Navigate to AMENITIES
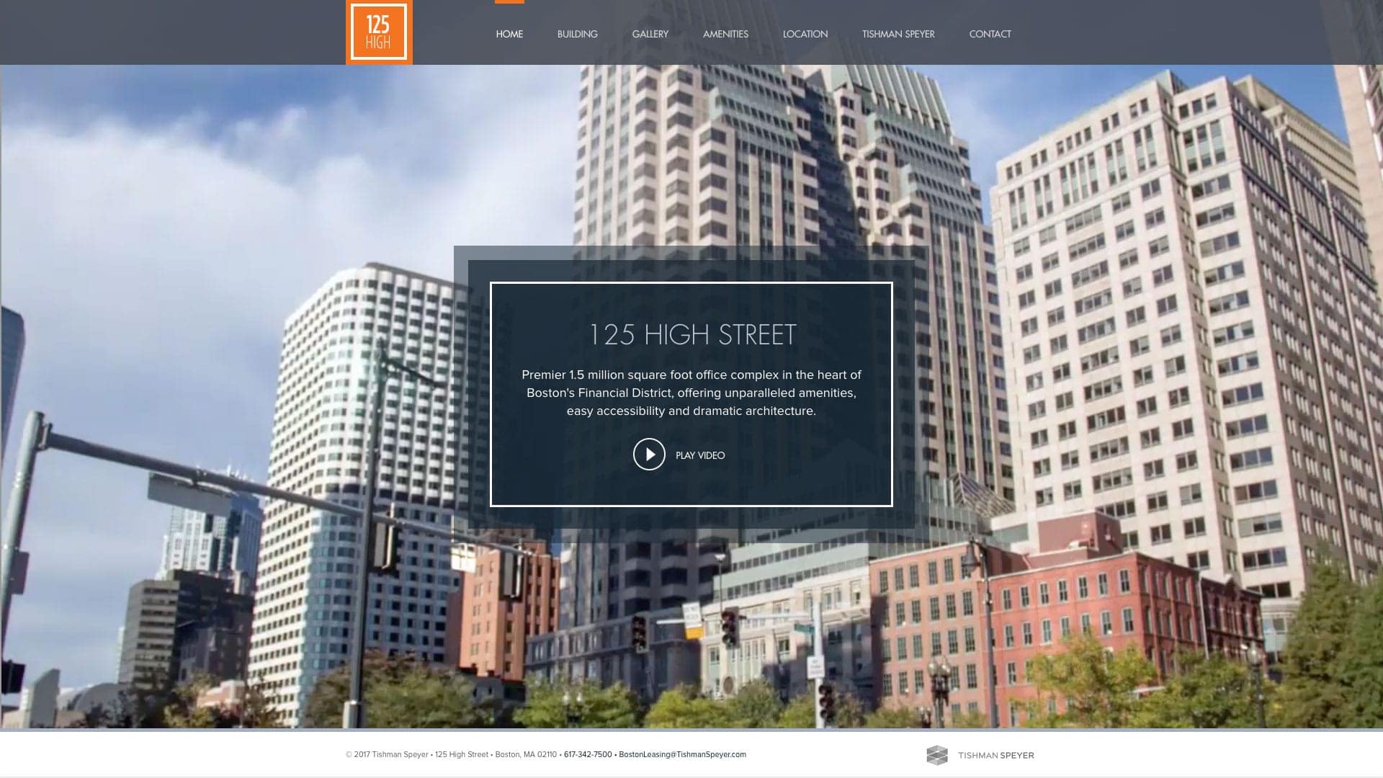The height and width of the screenshot is (778, 1383). (x=726, y=34)
